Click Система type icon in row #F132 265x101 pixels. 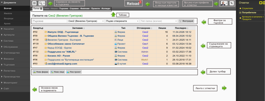coord(116,52)
